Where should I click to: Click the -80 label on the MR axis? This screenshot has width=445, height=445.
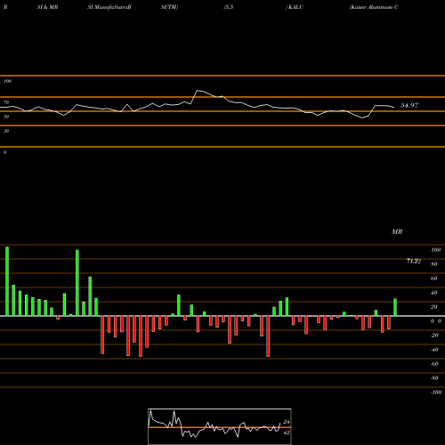(434, 378)
